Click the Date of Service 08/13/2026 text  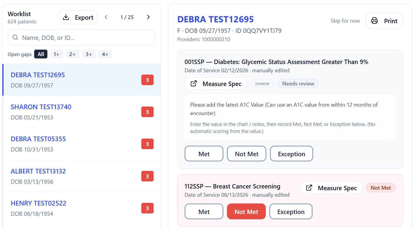217,195
